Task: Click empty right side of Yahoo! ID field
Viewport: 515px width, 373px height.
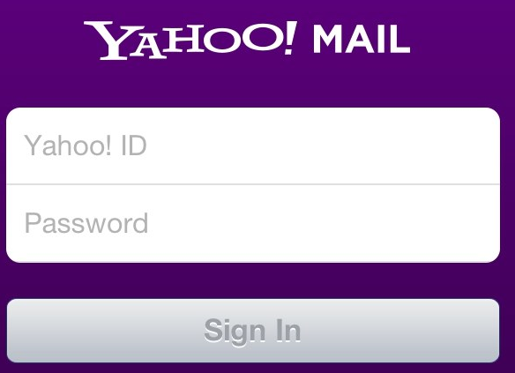Action: point(362,145)
